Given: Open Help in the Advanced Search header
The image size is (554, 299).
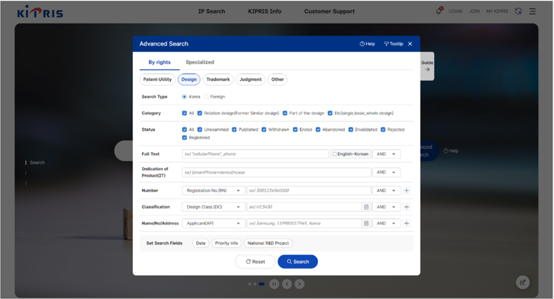Looking at the screenshot, I should coord(368,44).
